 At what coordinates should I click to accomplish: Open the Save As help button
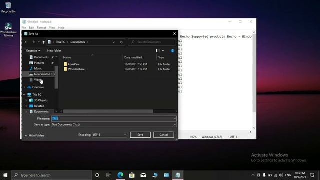172,51
